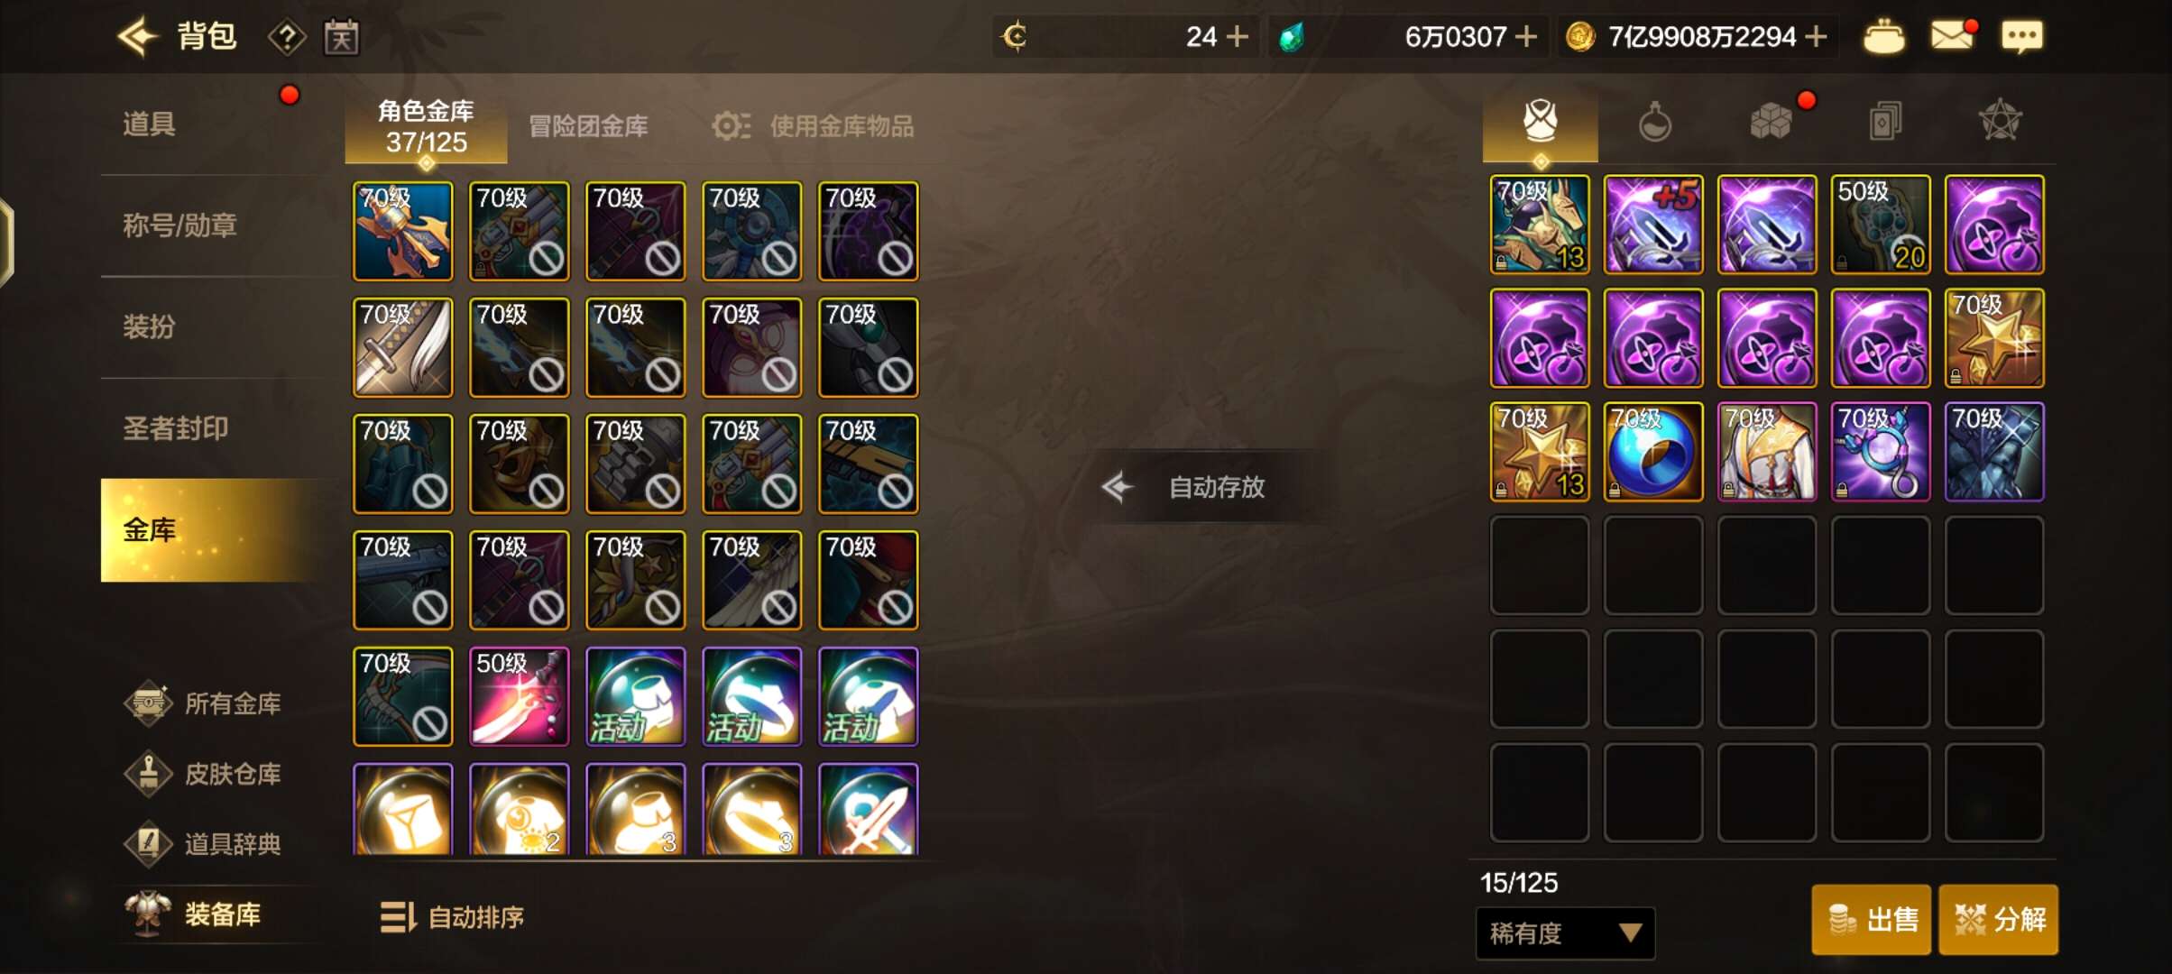Select the pentagram star category icon
Viewport: 2172px width, 974px height.
(x=2000, y=120)
